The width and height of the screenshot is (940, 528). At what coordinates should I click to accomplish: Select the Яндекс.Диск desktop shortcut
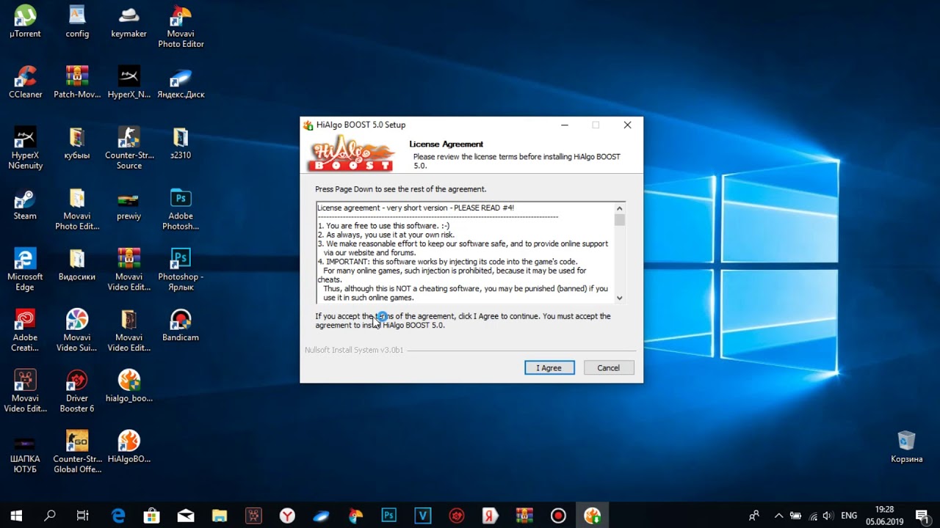[x=181, y=83]
